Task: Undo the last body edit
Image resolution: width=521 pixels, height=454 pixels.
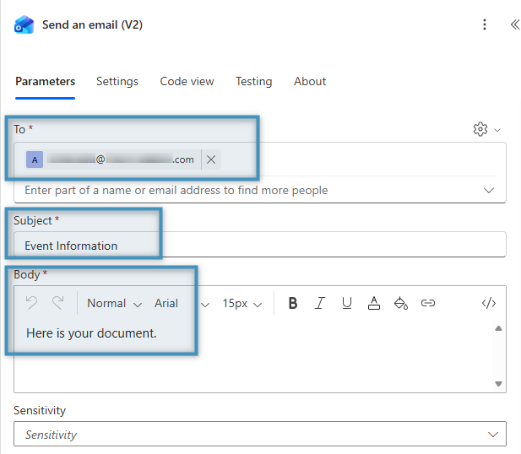Action: 31,303
